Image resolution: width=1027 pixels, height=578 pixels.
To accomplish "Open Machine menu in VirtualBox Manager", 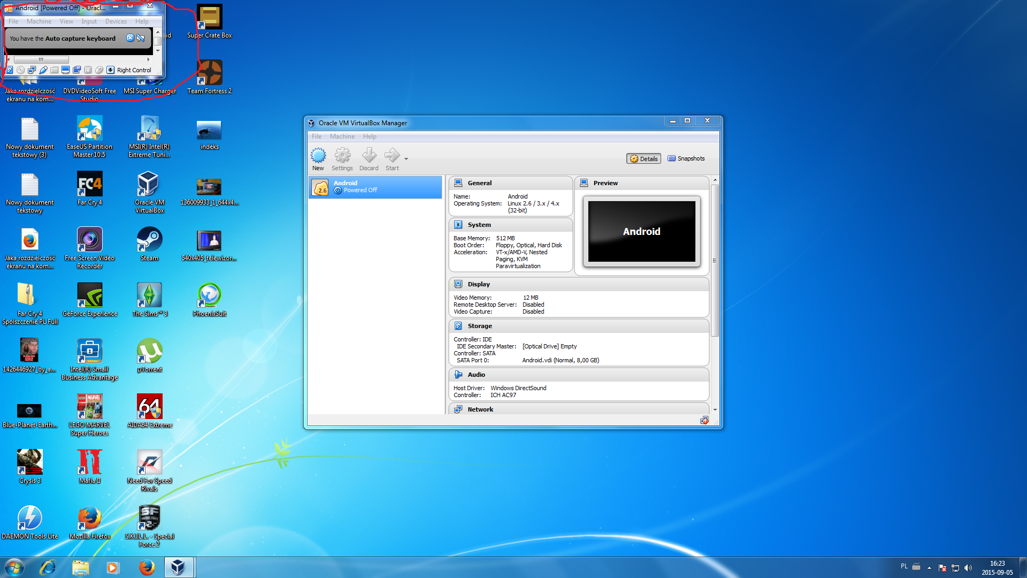I will coord(342,136).
